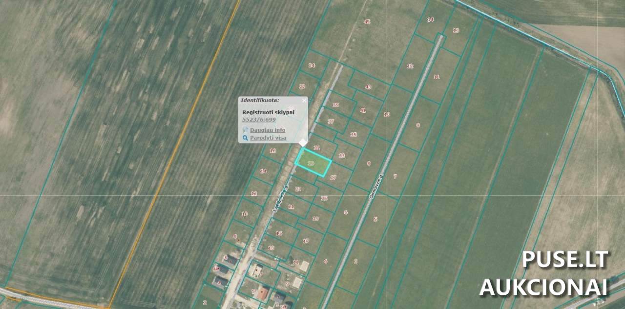The width and height of the screenshot is (625, 309).
Task: Click on parcel 41
Action: (362, 110)
